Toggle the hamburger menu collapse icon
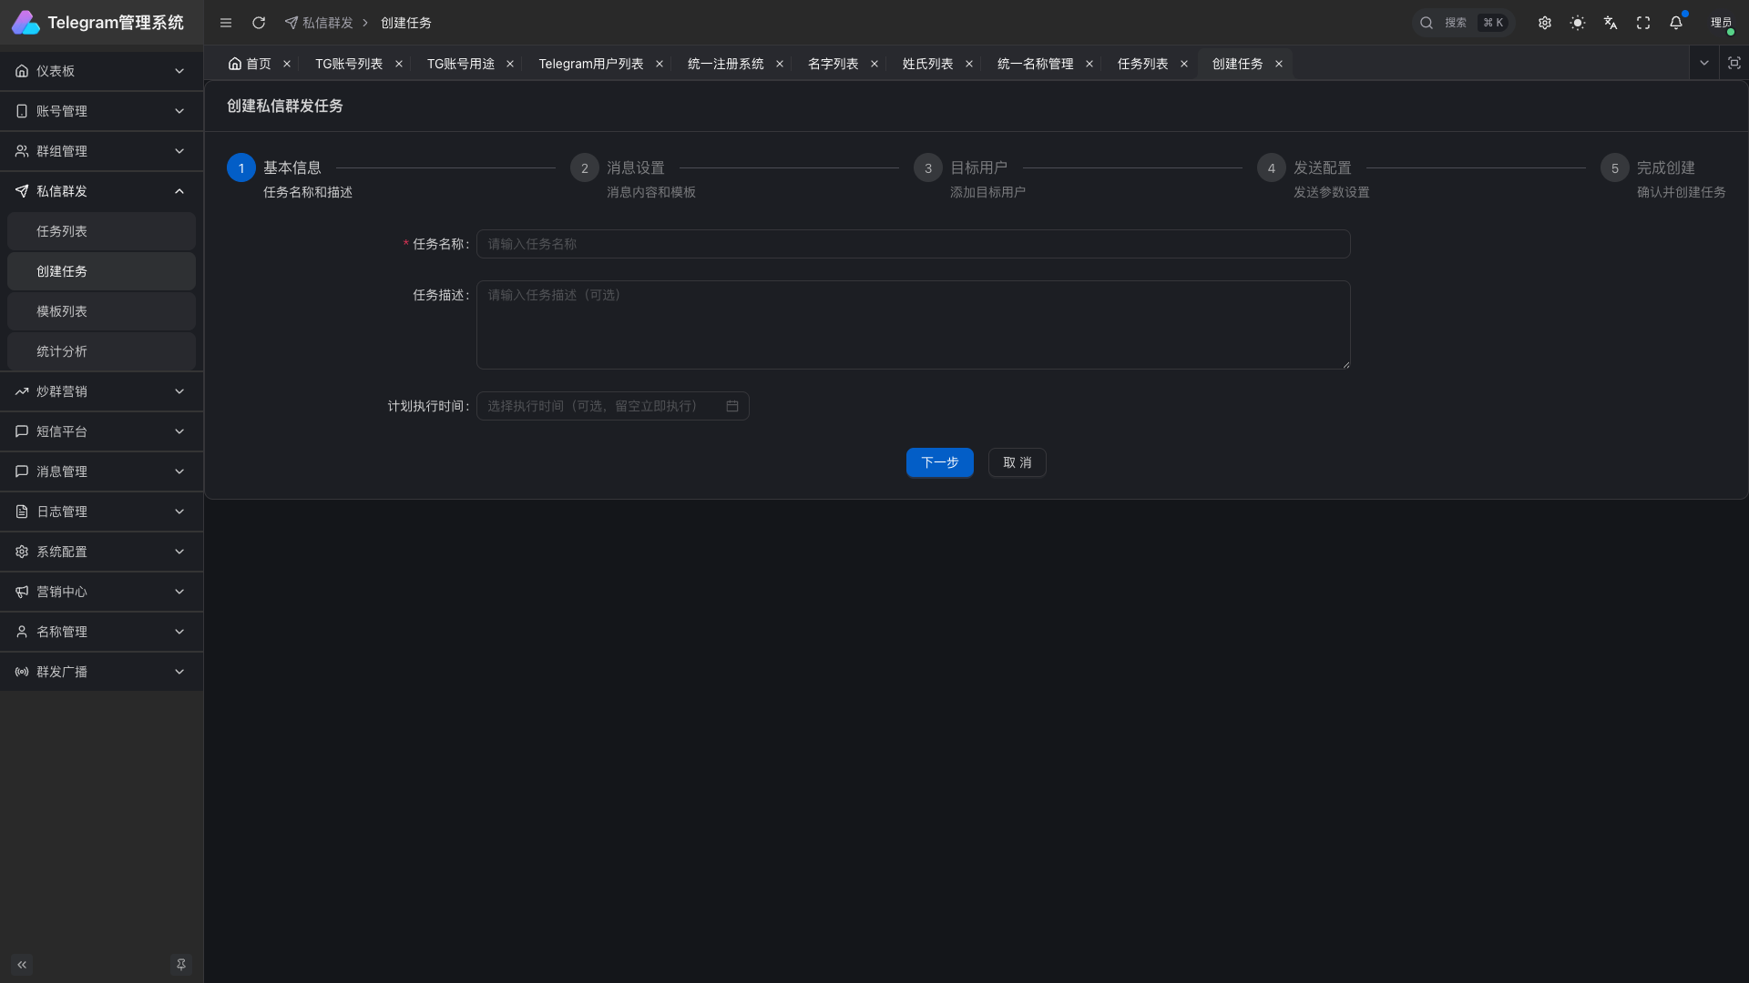 pyautogui.click(x=226, y=23)
